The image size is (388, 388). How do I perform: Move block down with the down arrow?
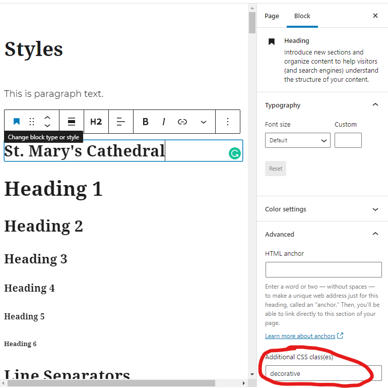[47, 126]
